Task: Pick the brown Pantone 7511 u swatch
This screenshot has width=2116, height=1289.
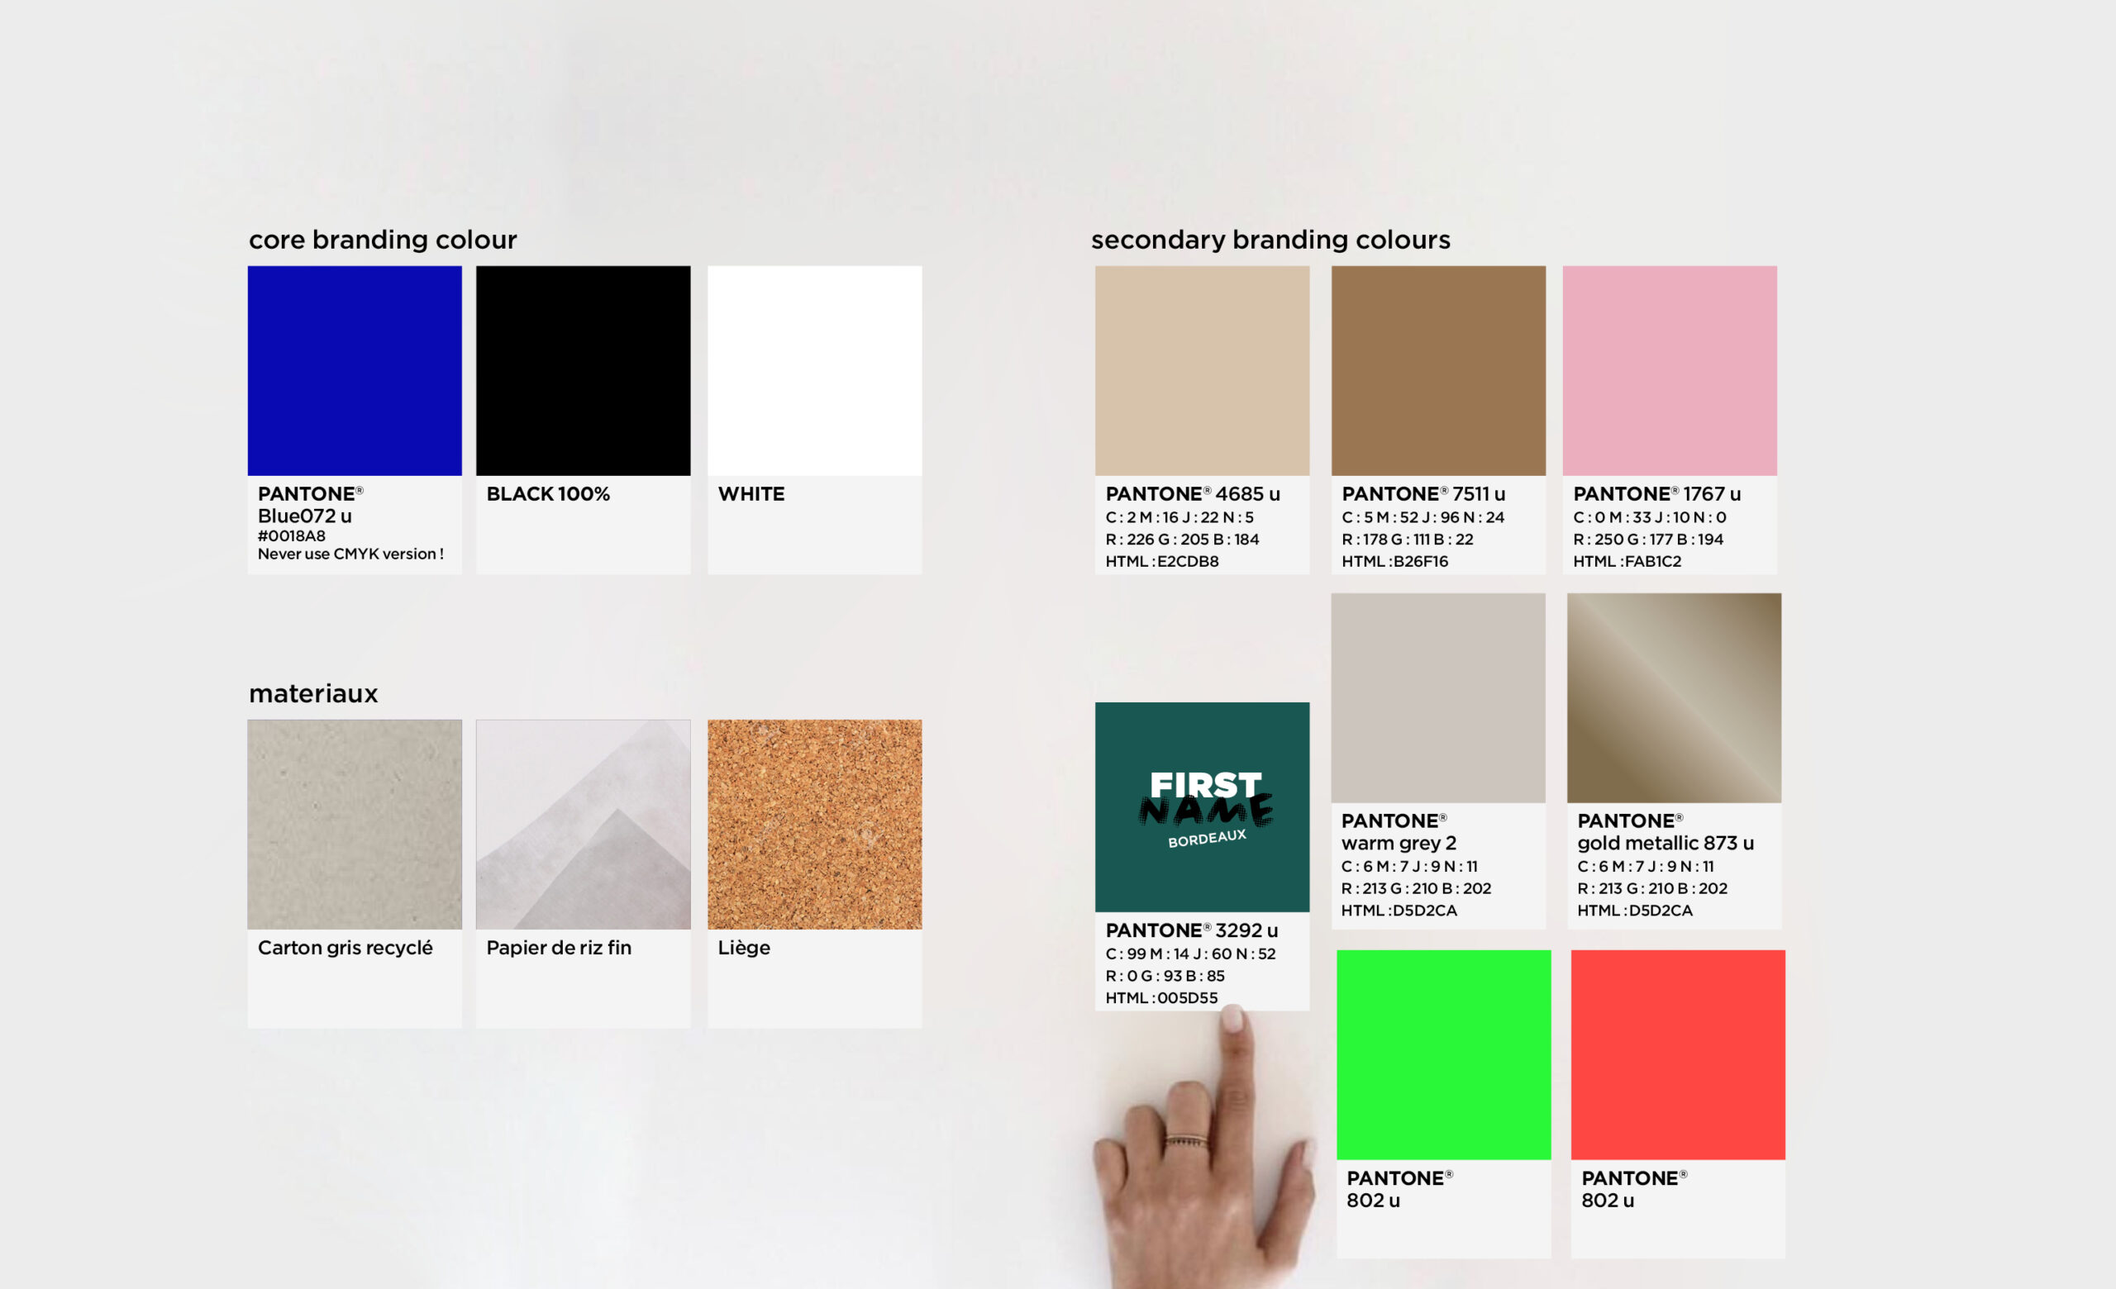Action: (1438, 370)
